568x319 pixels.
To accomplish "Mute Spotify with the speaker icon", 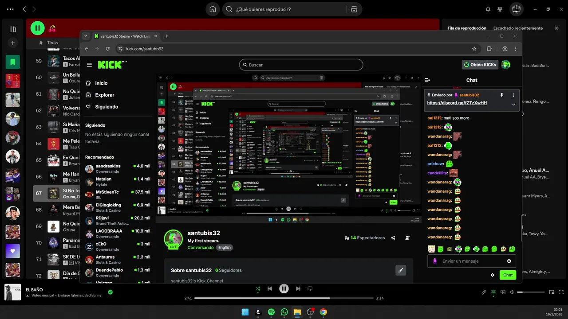I will [x=512, y=292].
